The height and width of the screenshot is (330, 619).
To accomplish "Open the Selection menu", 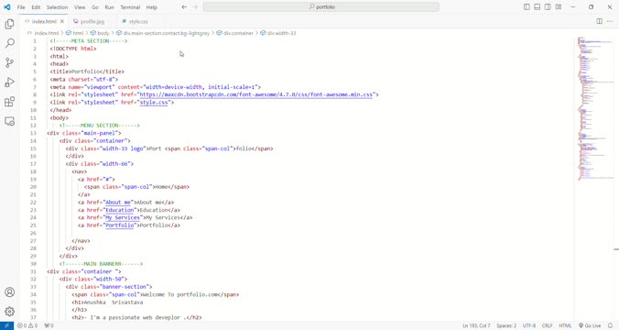I will (58, 7).
